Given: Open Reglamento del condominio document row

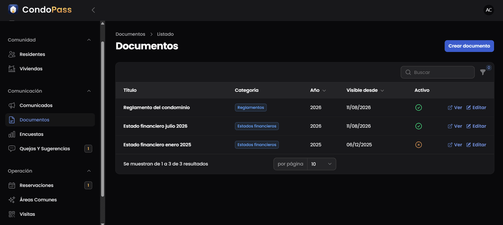Looking at the screenshot, I should [305, 107].
